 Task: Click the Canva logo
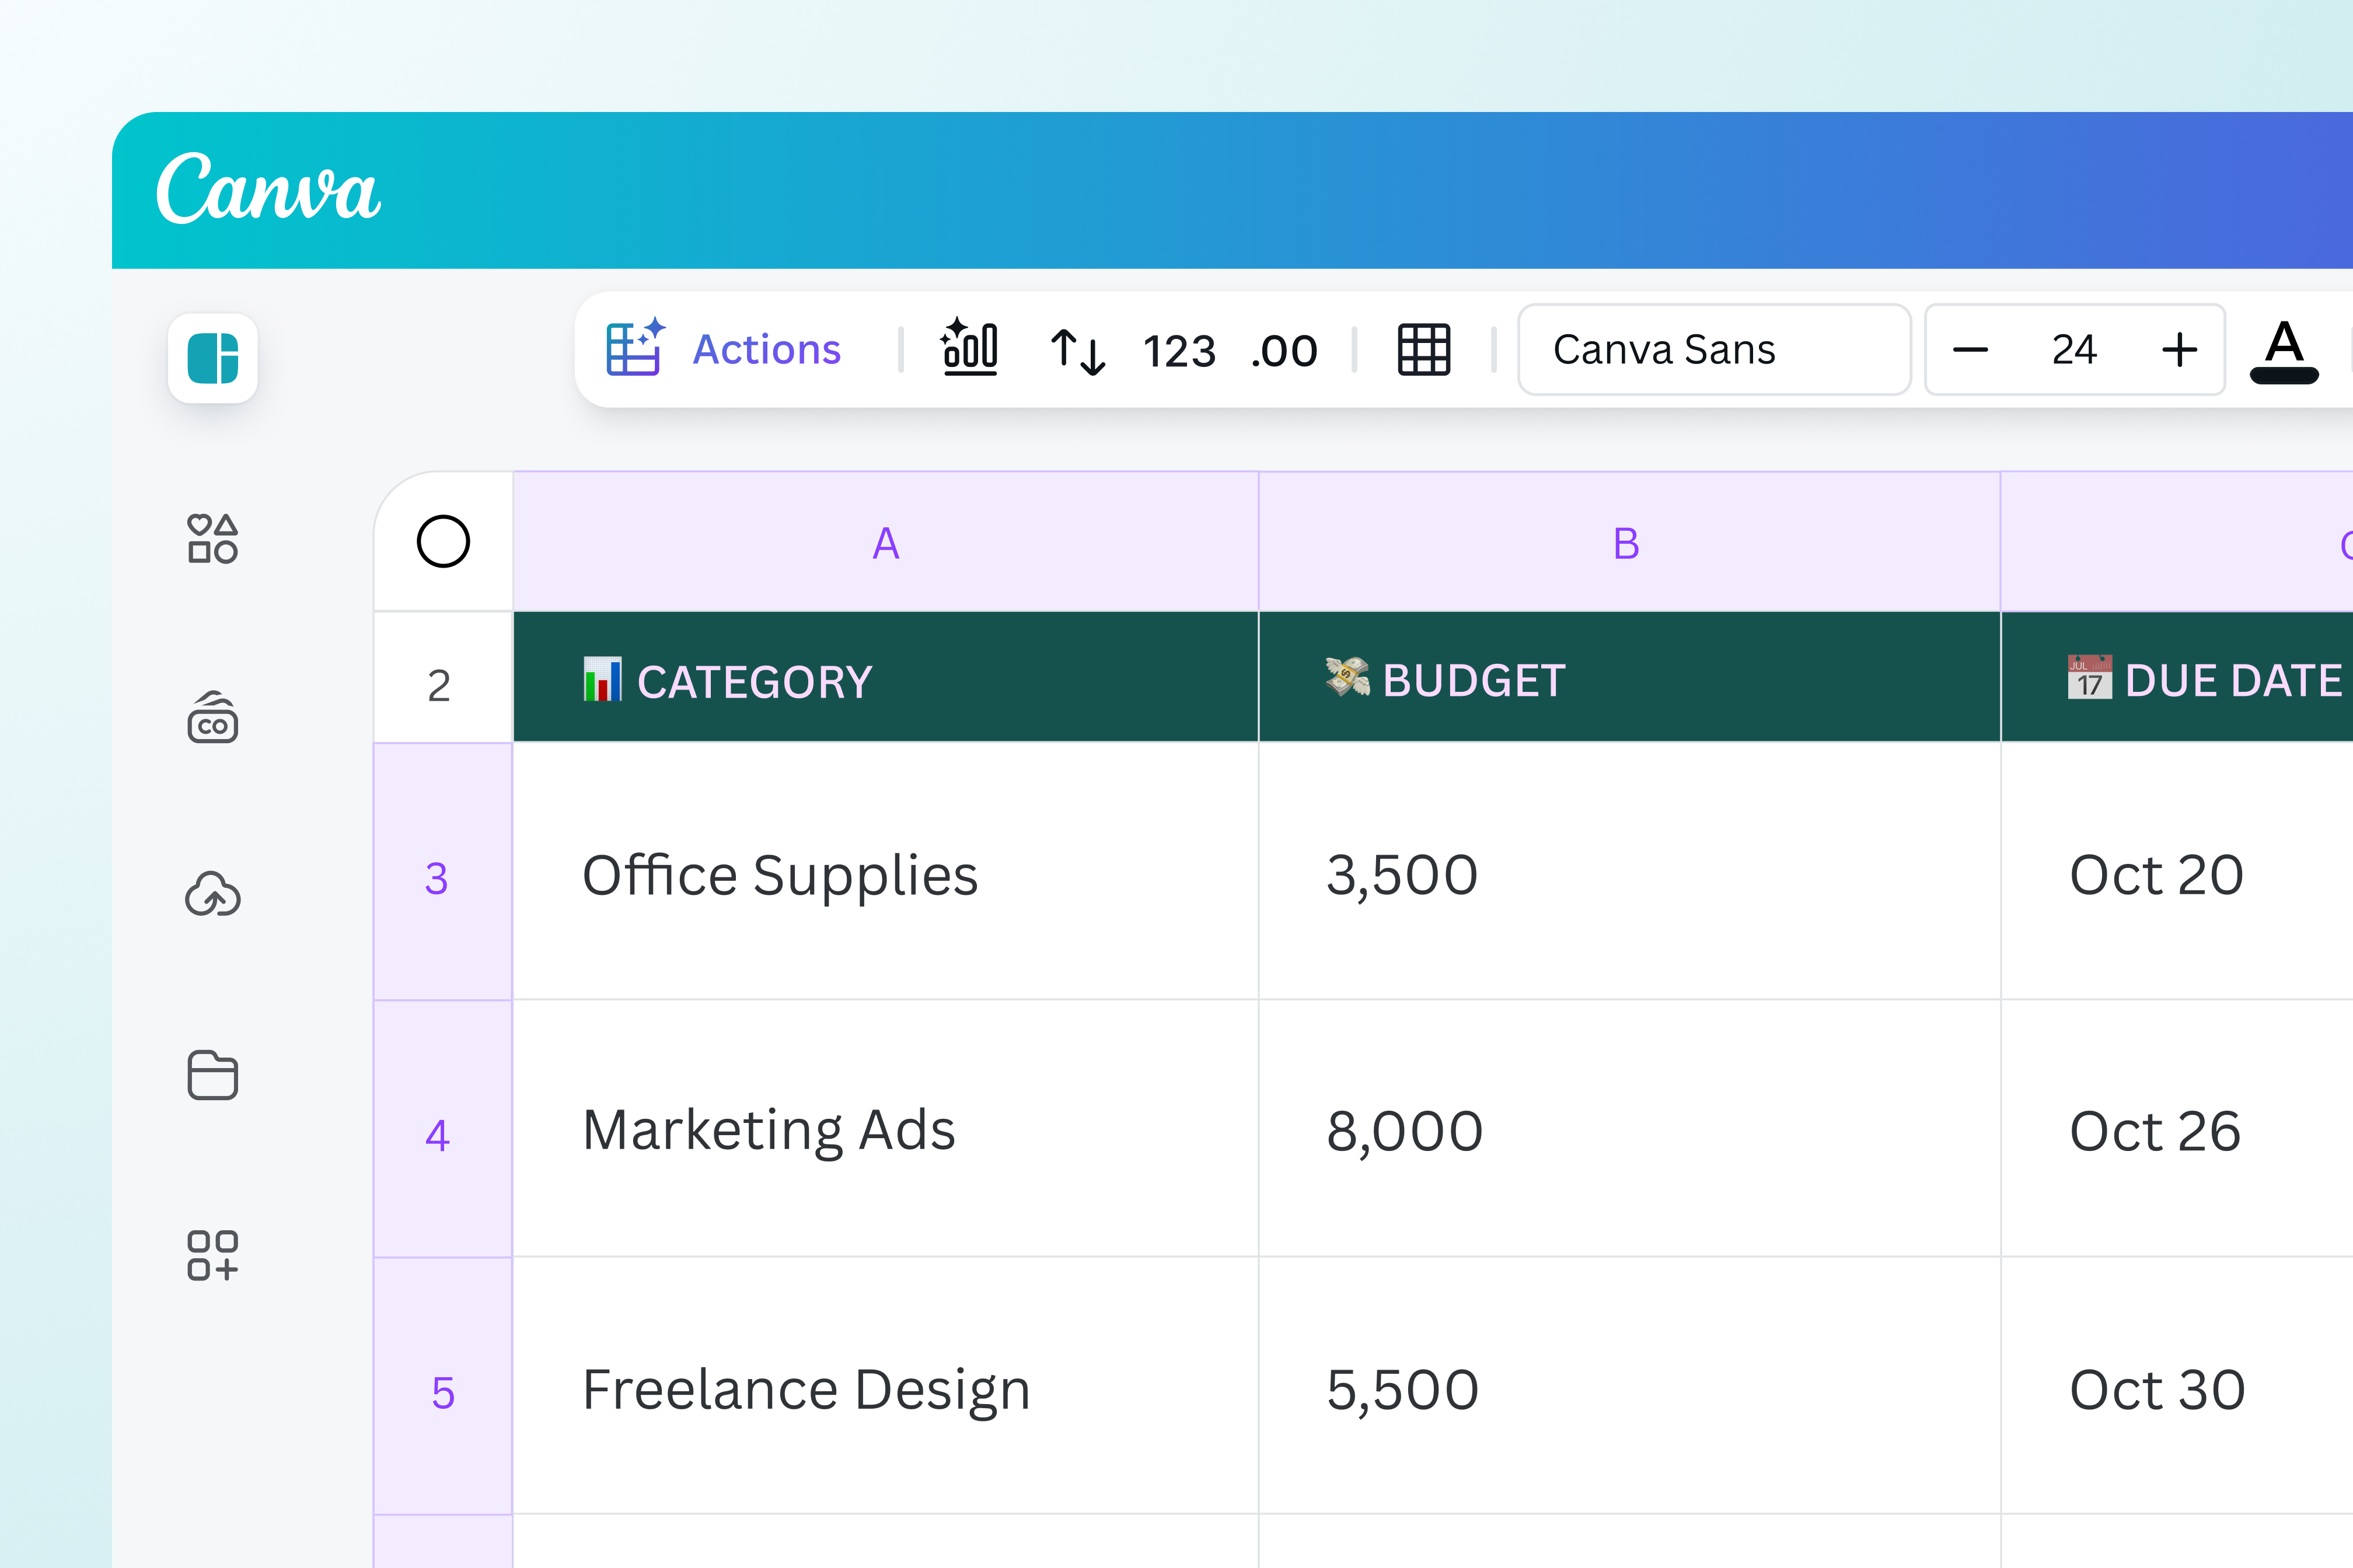(268, 188)
